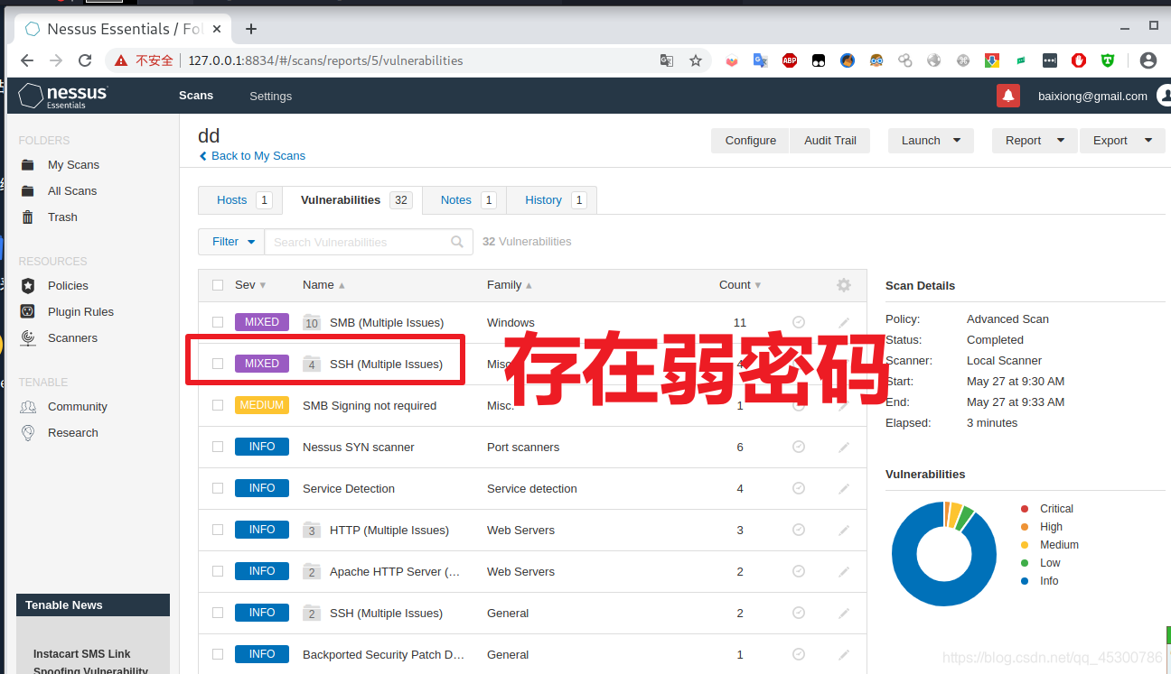This screenshot has height=674, width=1171.
Task: Check the Backported Security Patch row checkbox
Action: tap(218, 654)
